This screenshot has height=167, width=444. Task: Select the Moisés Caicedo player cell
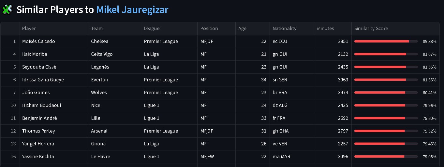[x=53, y=41]
